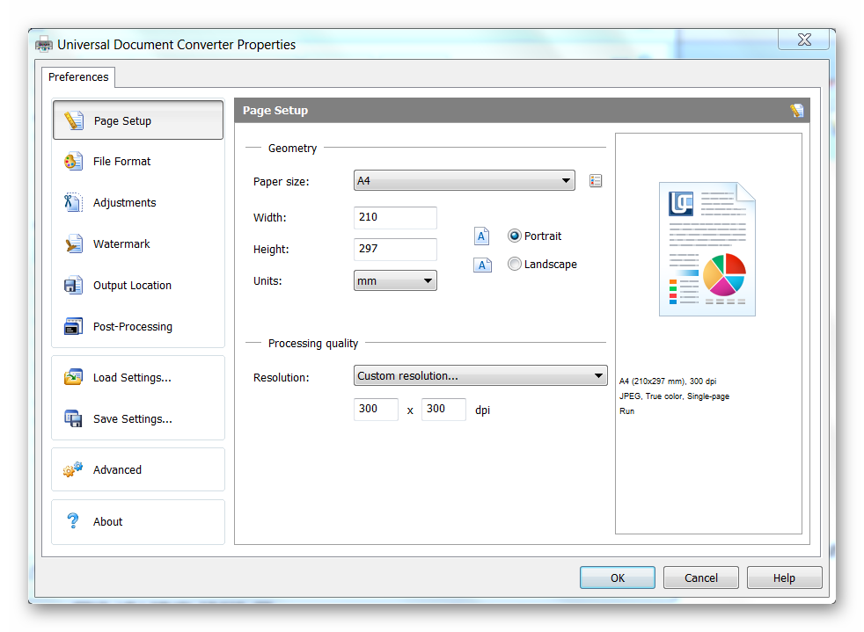Click the ruler icon in Page Setup header
The image size is (864, 632).
coord(797,110)
